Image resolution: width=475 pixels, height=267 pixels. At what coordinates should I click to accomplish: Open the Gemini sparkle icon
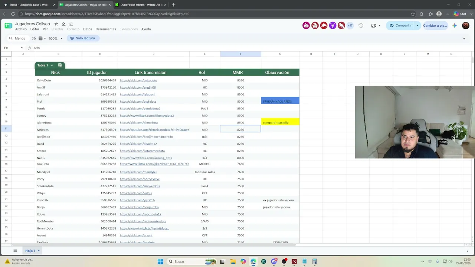pyautogui.click(x=455, y=26)
